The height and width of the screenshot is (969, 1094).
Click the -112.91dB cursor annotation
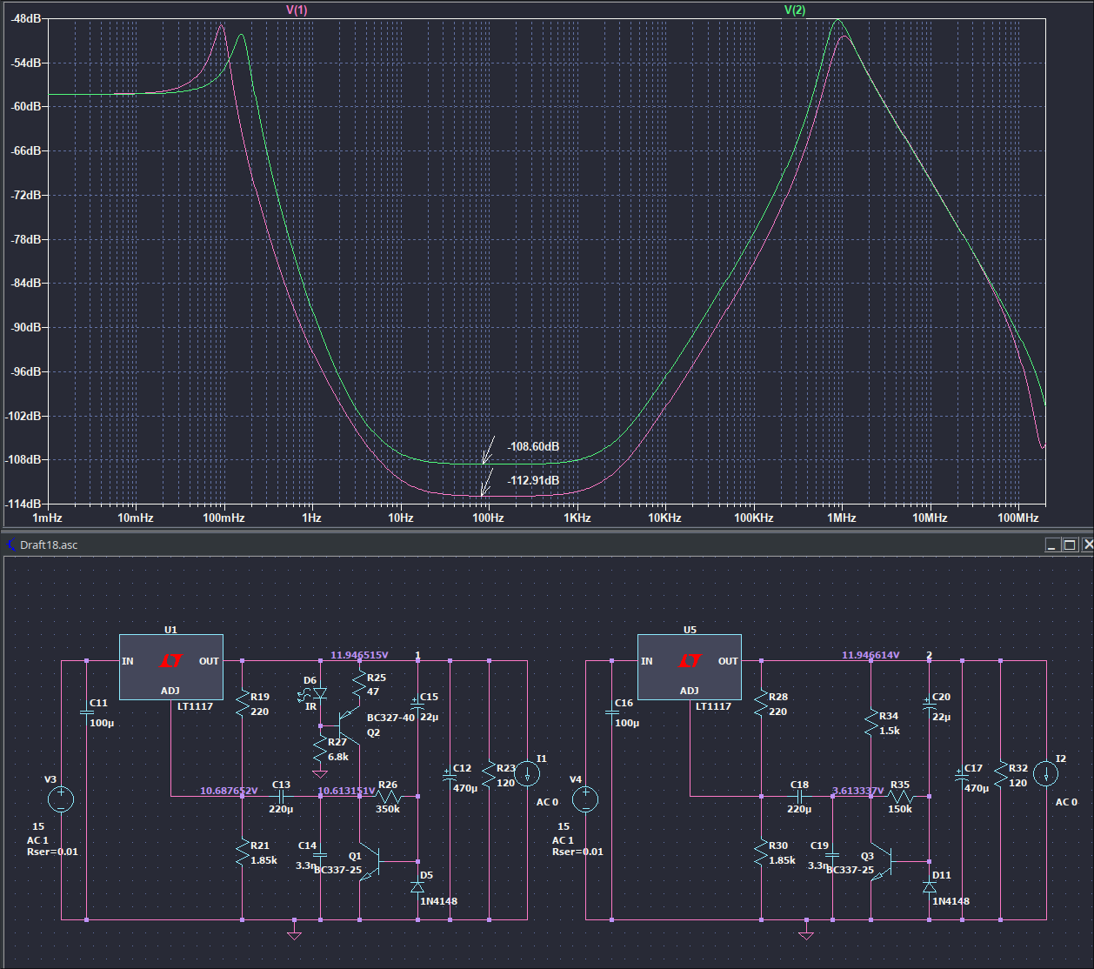pyautogui.click(x=534, y=480)
